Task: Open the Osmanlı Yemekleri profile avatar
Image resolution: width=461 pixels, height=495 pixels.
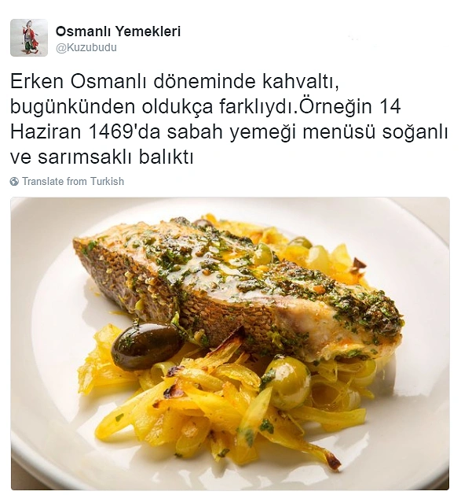Action: tap(29, 38)
